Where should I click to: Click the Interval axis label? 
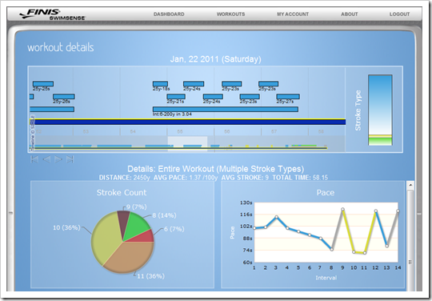click(326, 278)
